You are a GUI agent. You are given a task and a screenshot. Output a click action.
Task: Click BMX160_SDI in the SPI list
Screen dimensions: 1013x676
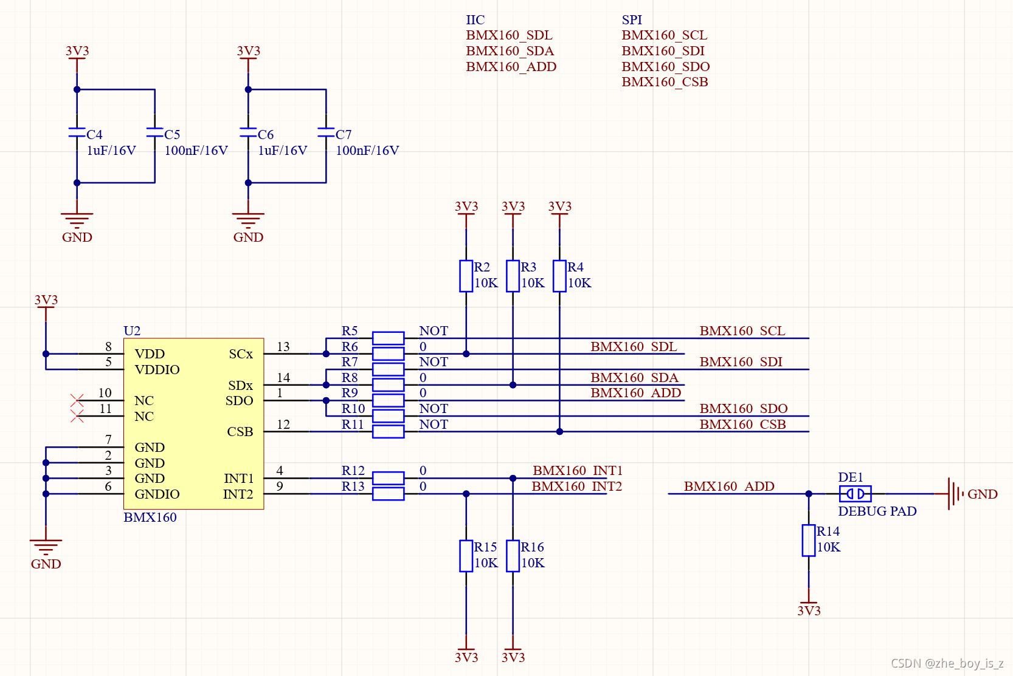point(663,51)
